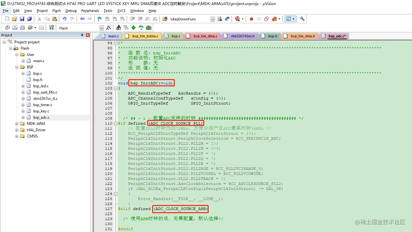Click the Undo arrow in the toolbar
Screen dimensions: 412x232
64,19
